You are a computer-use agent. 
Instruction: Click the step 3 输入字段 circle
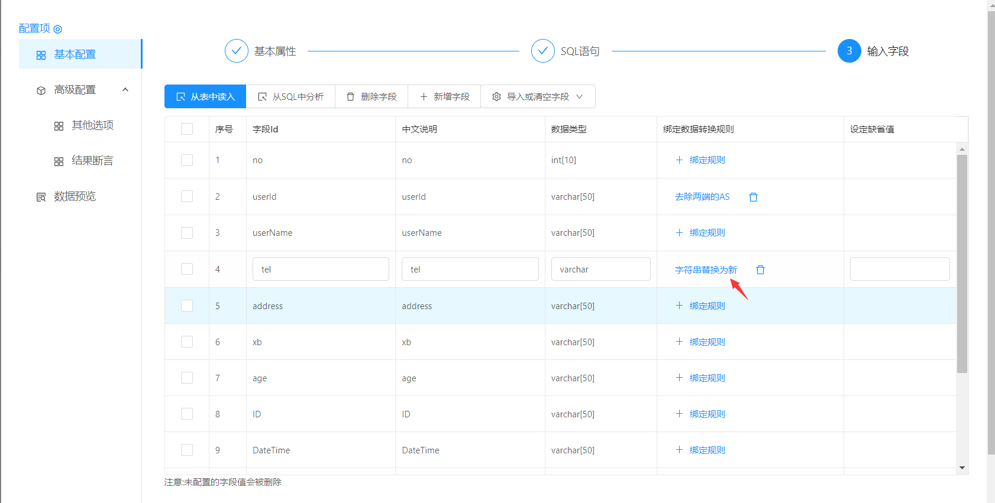pos(849,51)
